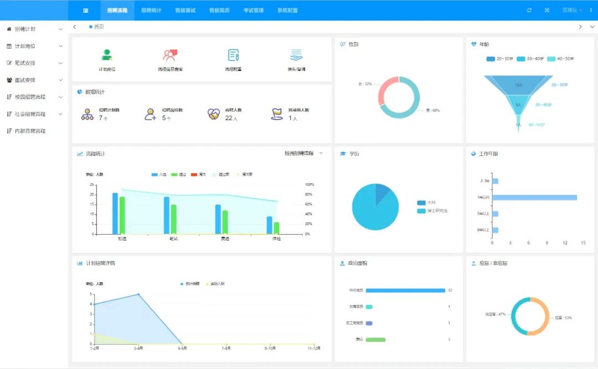Toggle sidebar with the hamburger menu icon
Image resolution: width=598 pixels, height=369 pixels.
pos(85,10)
